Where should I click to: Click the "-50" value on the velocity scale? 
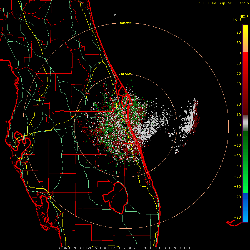(237, 176)
